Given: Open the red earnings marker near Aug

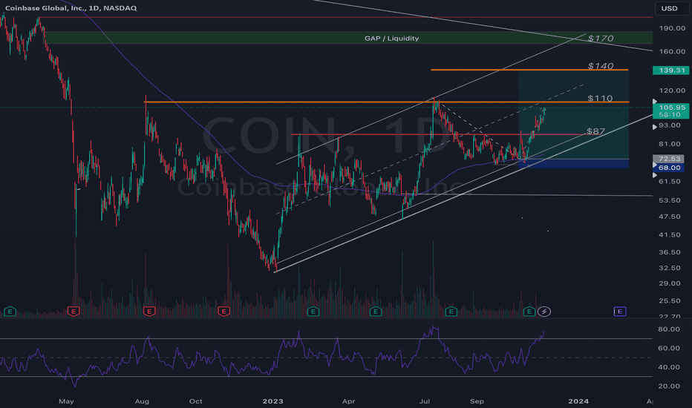Looking at the screenshot, I should pyautogui.click(x=149, y=312).
